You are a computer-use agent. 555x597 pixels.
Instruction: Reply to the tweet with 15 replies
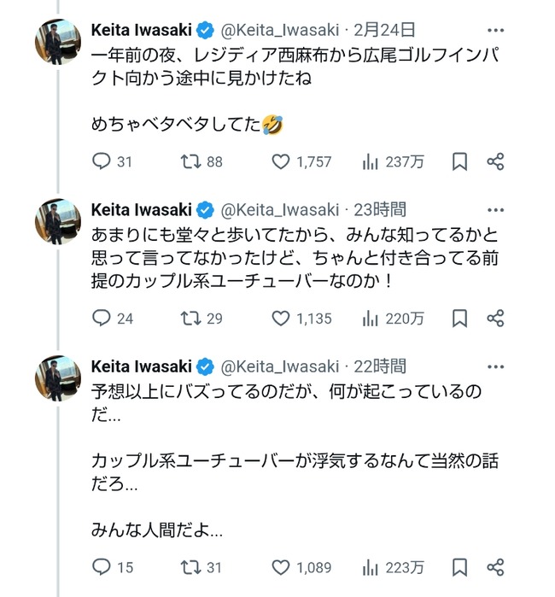(102, 566)
